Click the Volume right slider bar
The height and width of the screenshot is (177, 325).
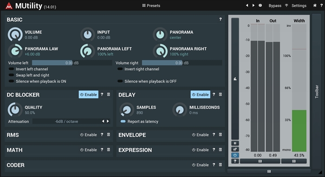pos(182,63)
